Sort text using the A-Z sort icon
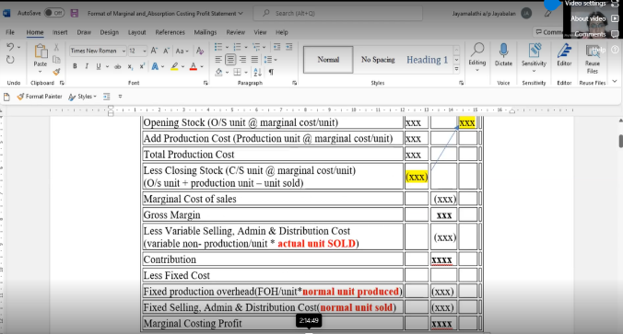This screenshot has height=334, width=623. 257,72
